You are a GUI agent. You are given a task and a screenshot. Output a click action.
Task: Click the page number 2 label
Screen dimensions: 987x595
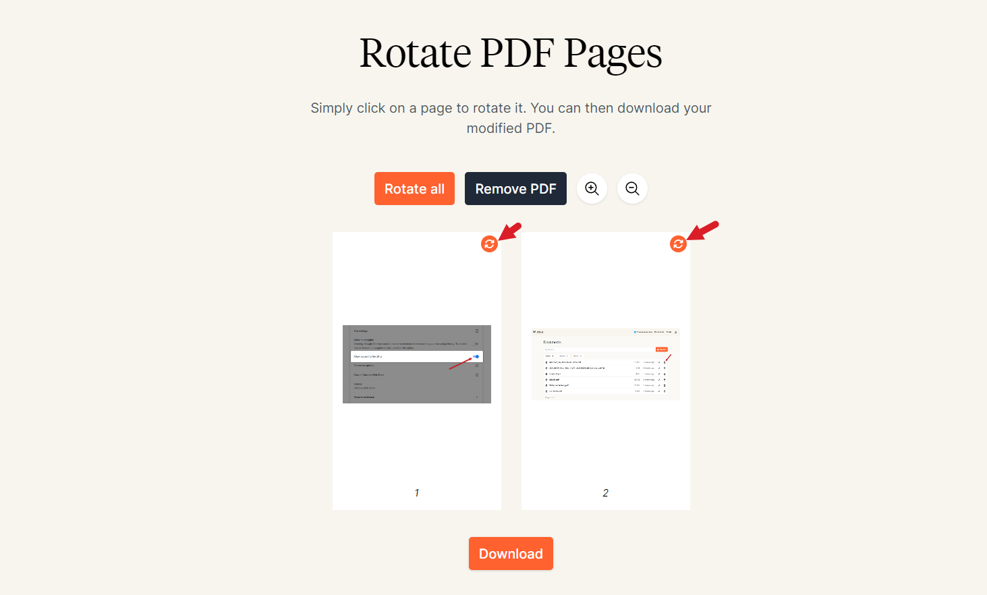pos(605,493)
